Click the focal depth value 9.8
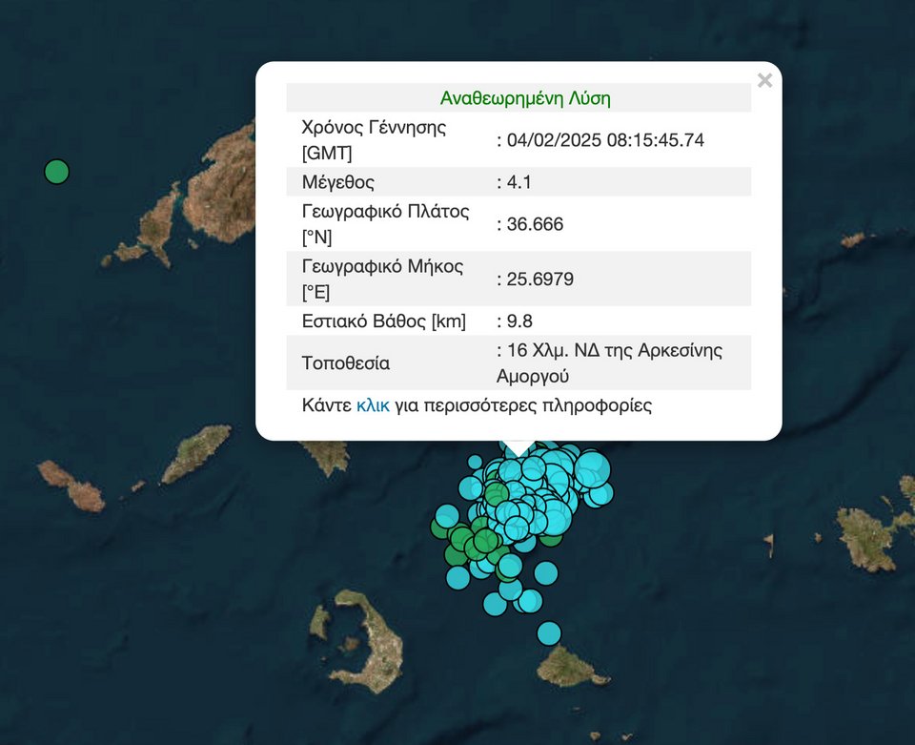 [519, 321]
